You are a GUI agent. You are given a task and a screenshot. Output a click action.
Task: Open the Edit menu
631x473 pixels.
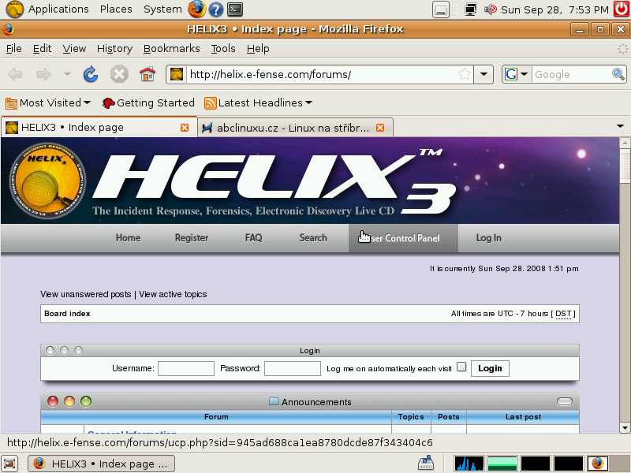click(x=42, y=49)
